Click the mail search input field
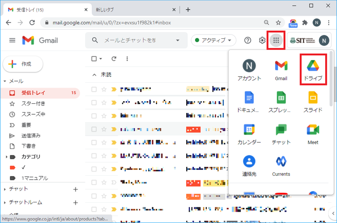 click(x=136, y=40)
